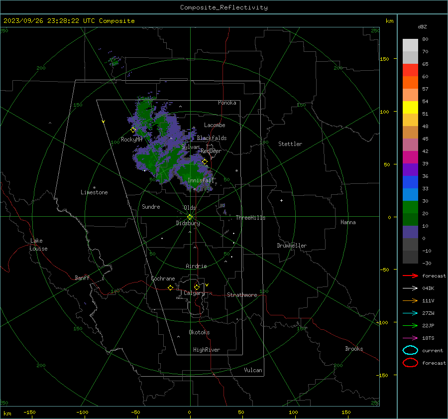Click the yellow v marker northwest of RockyMH
The height and width of the screenshot is (419, 448).
104,122
